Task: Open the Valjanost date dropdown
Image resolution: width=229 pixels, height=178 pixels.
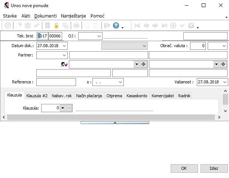Action: click(225, 82)
